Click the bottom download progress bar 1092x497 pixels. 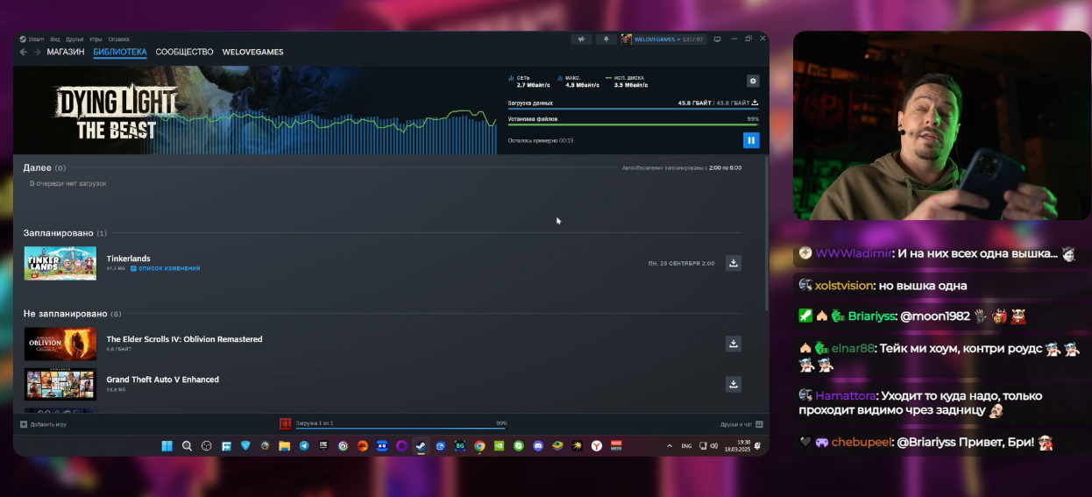click(x=401, y=428)
